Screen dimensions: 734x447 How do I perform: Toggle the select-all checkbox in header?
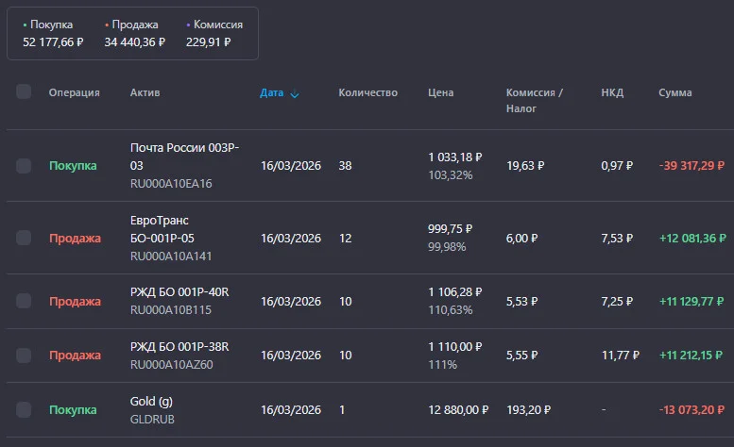click(24, 91)
